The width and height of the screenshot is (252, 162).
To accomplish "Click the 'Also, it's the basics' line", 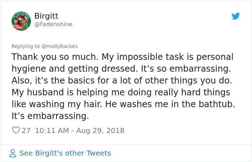I will [x=122, y=81].
